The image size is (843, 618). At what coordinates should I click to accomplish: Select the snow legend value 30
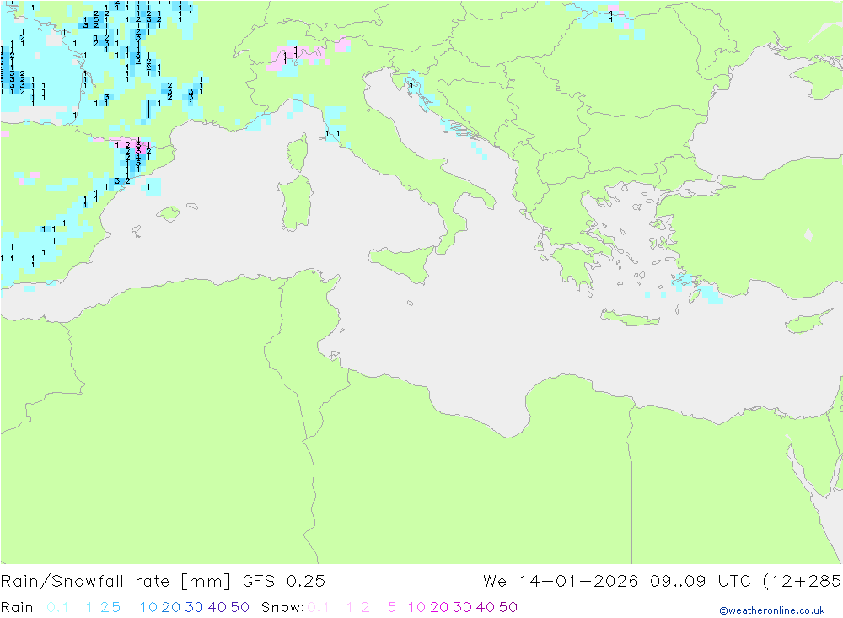pos(462,607)
